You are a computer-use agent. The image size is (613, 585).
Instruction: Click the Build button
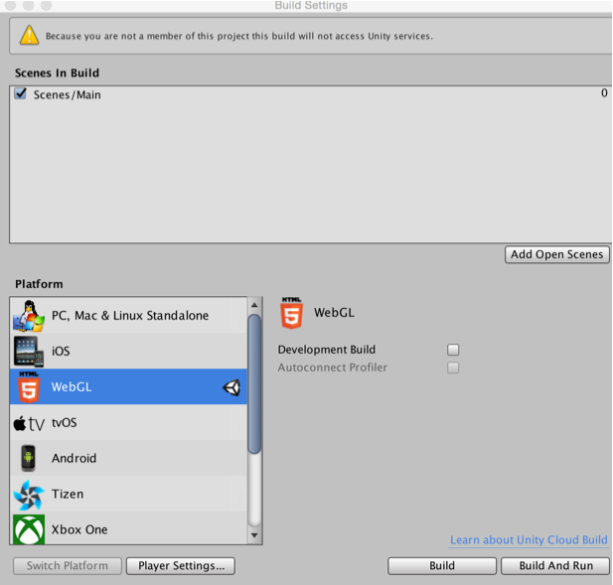click(442, 566)
